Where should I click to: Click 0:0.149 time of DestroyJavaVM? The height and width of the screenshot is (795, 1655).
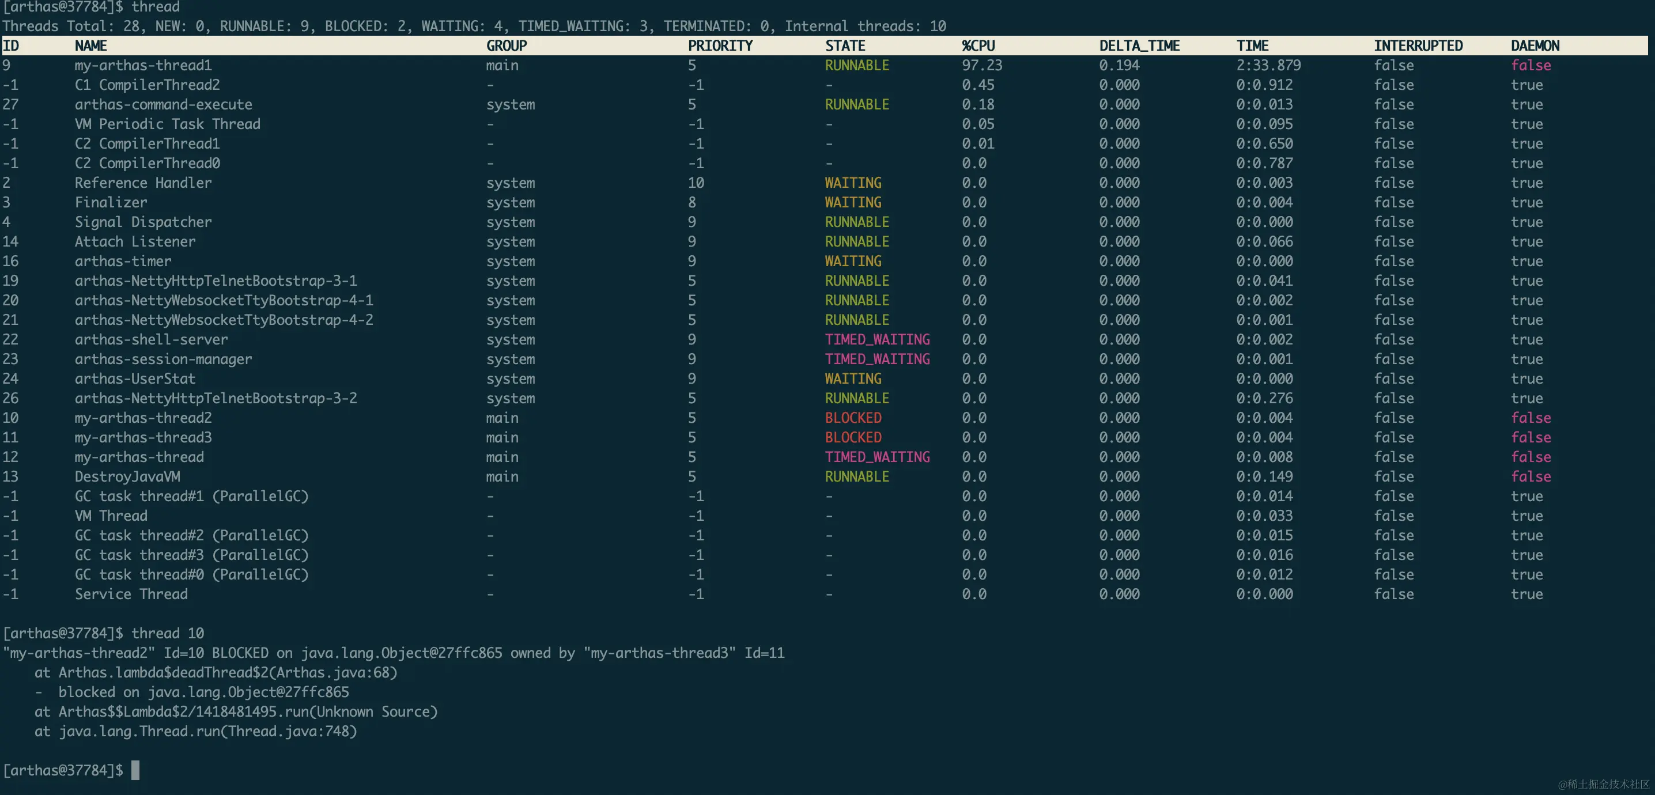click(1264, 476)
